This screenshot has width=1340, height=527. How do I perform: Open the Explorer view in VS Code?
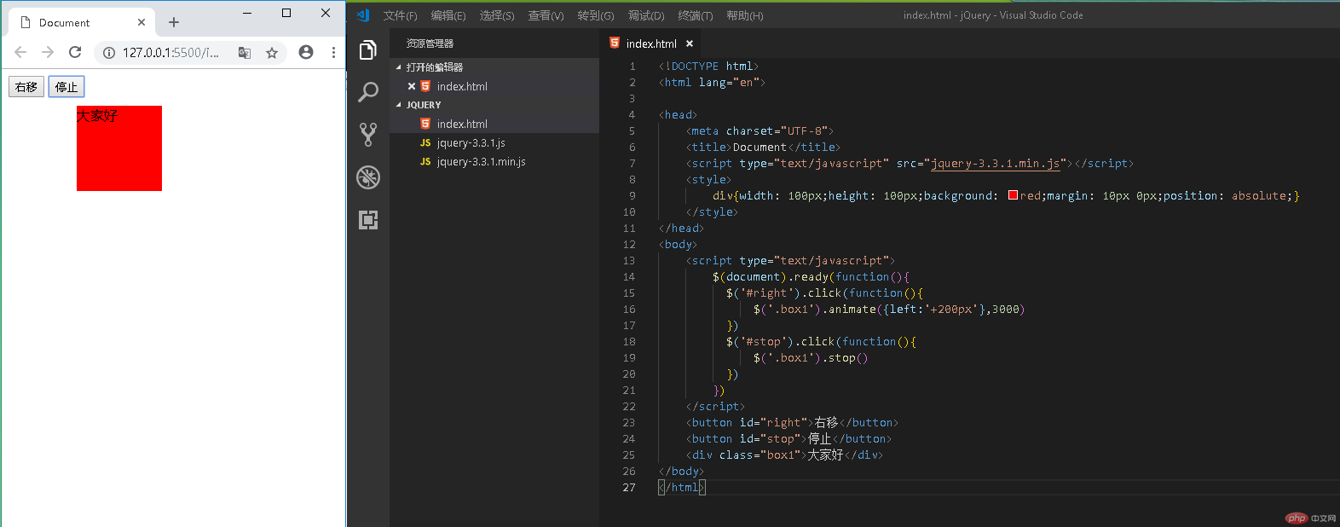(368, 50)
